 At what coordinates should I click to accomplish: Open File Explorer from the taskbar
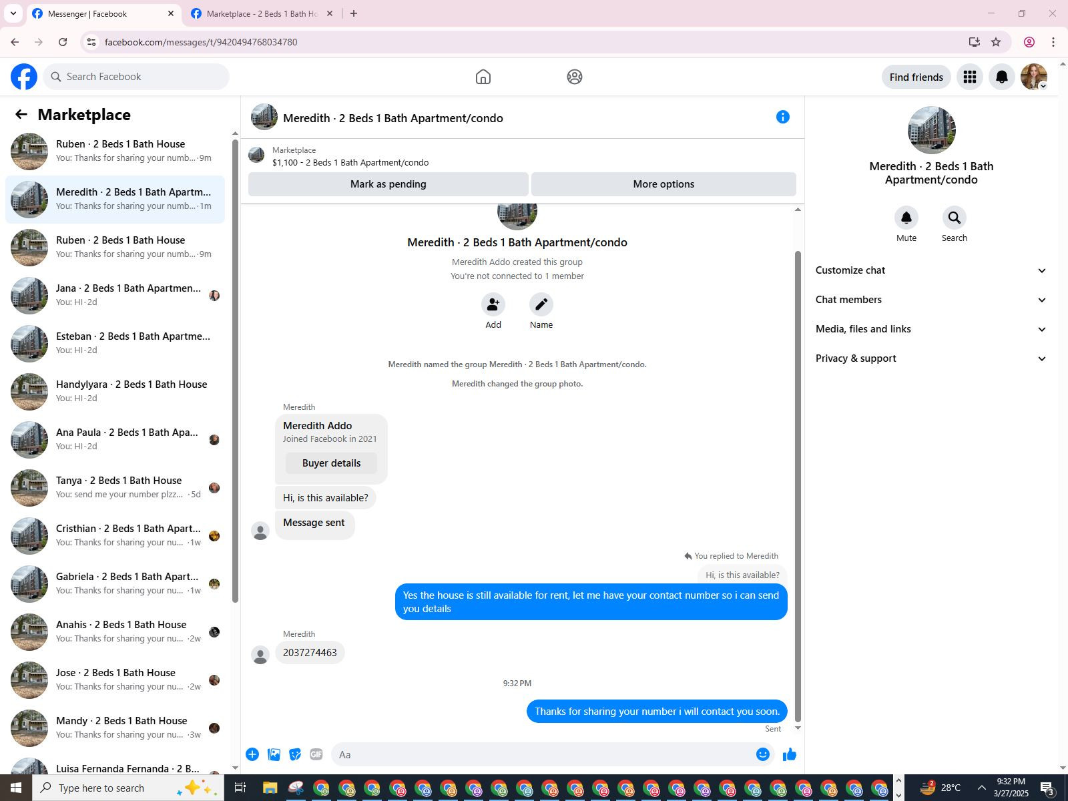point(270,788)
